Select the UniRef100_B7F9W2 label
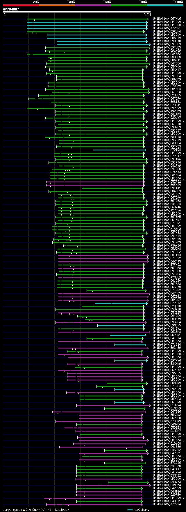The width and height of the screenshot is (186, 512). [167, 290]
